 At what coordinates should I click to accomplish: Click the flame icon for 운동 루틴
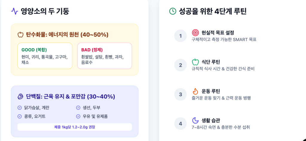(195, 91)
